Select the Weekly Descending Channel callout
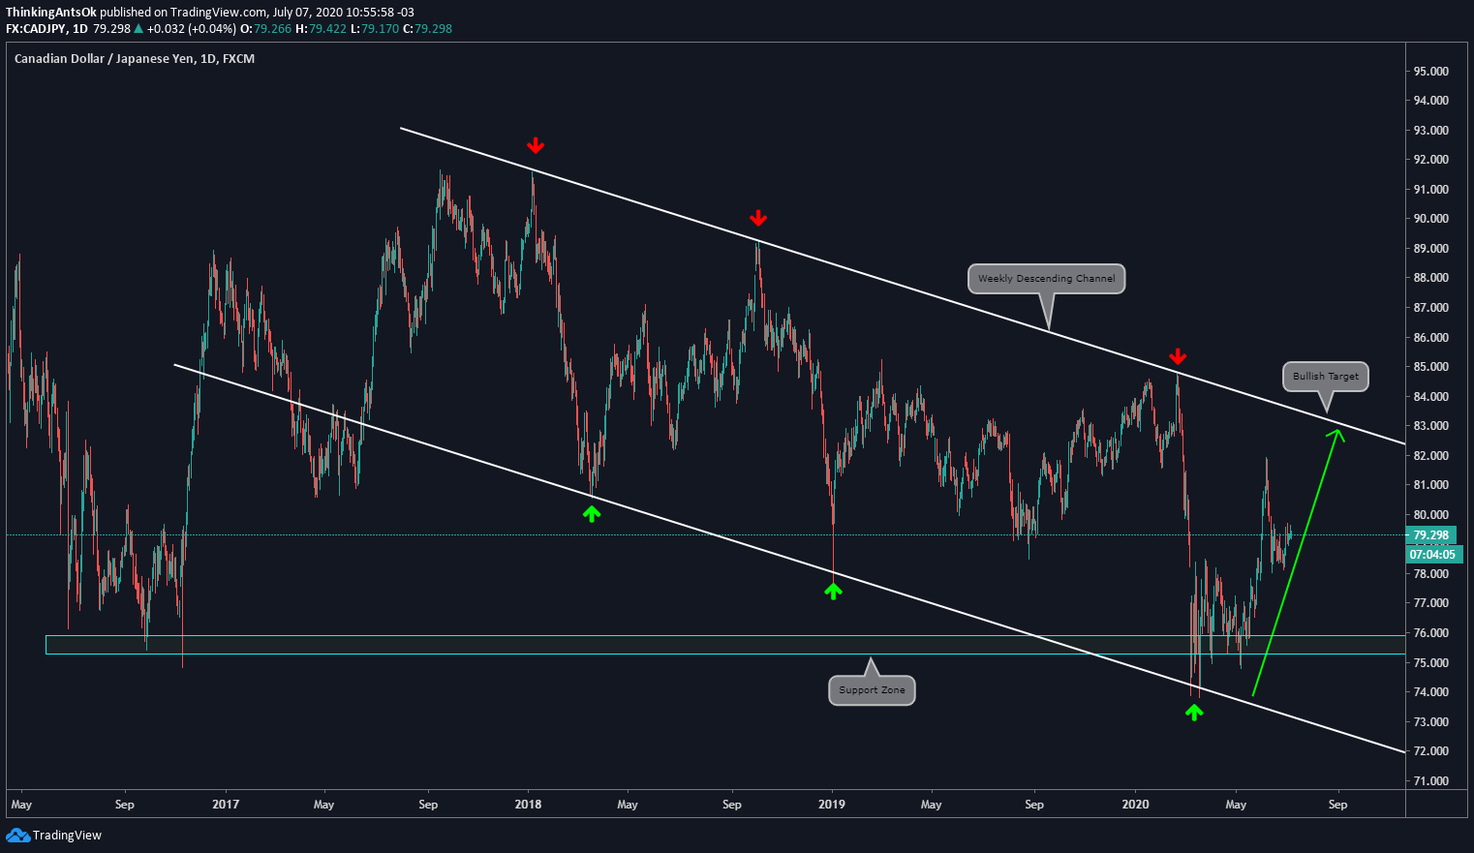The height and width of the screenshot is (853, 1474). click(1046, 279)
